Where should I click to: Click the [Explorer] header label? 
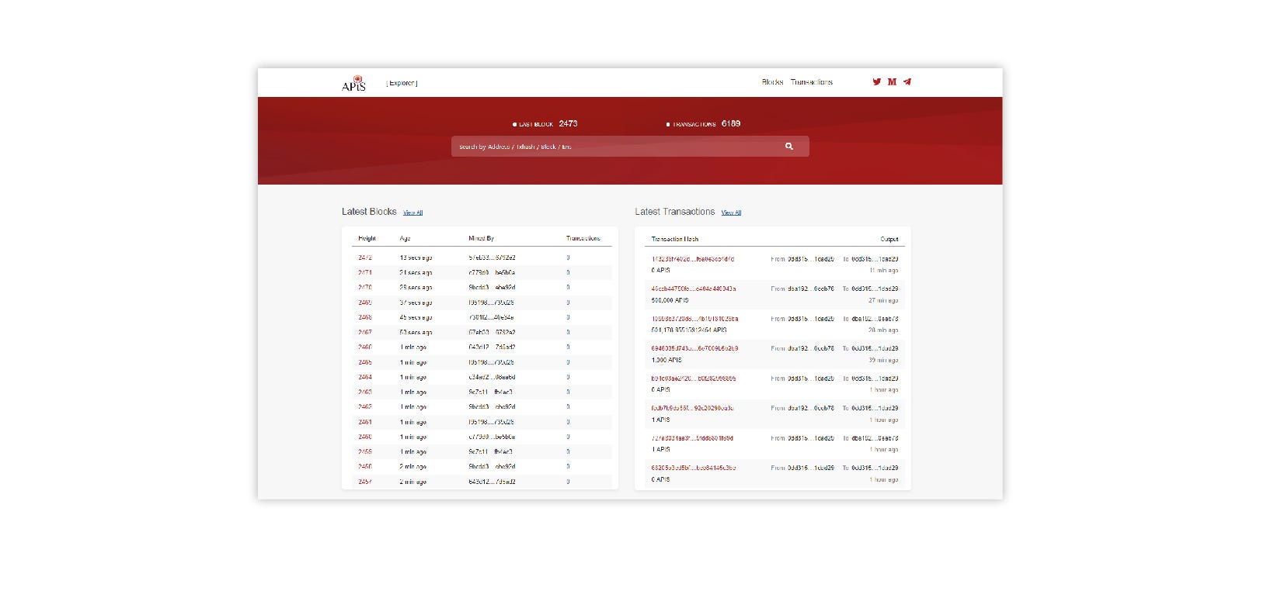click(402, 83)
